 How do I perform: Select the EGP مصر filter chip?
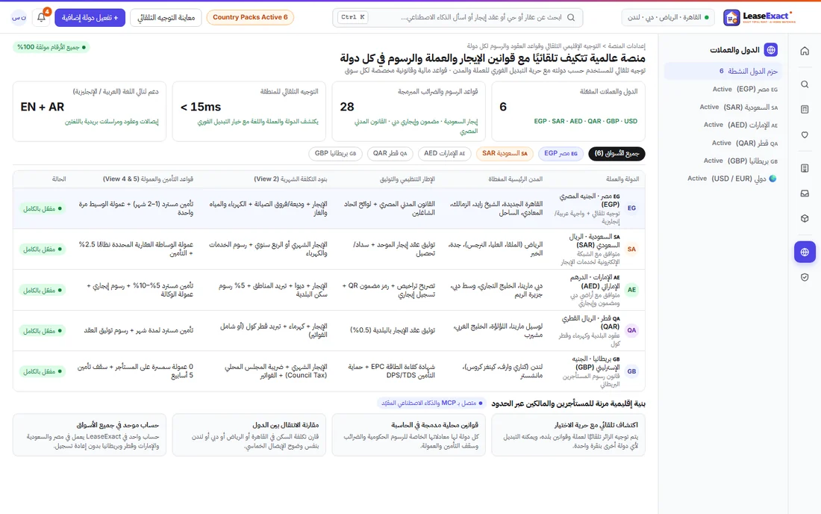[x=561, y=153]
